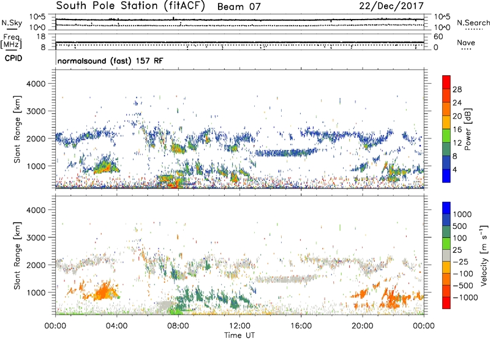Screen dimensions: 490x339
Task: Pick the red top segment of Power colorbar
Action: (447, 82)
